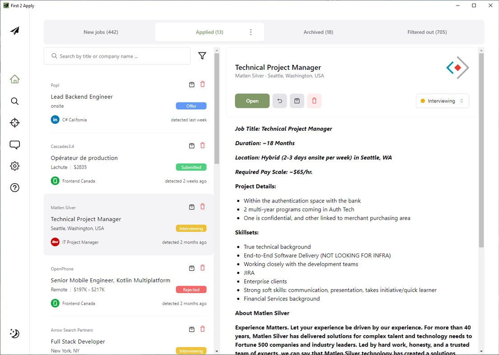The width and height of the screenshot is (499, 355).
Task: Expand the Interviewing status dropdown
Action: coord(442,101)
